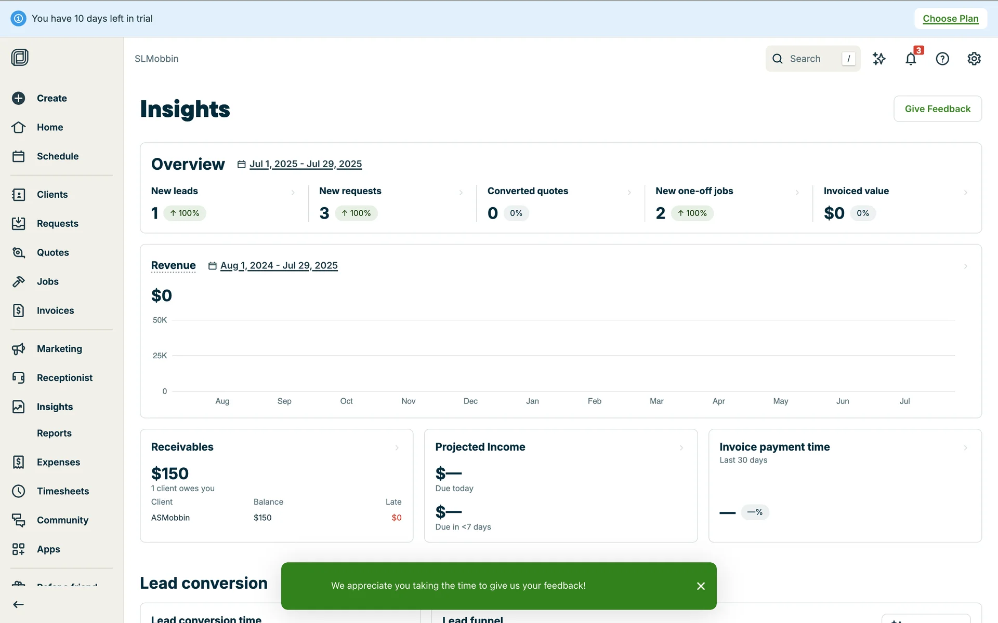
Task: Open Revenue date range Aug 1, 2024 picker
Action: [279, 266]
